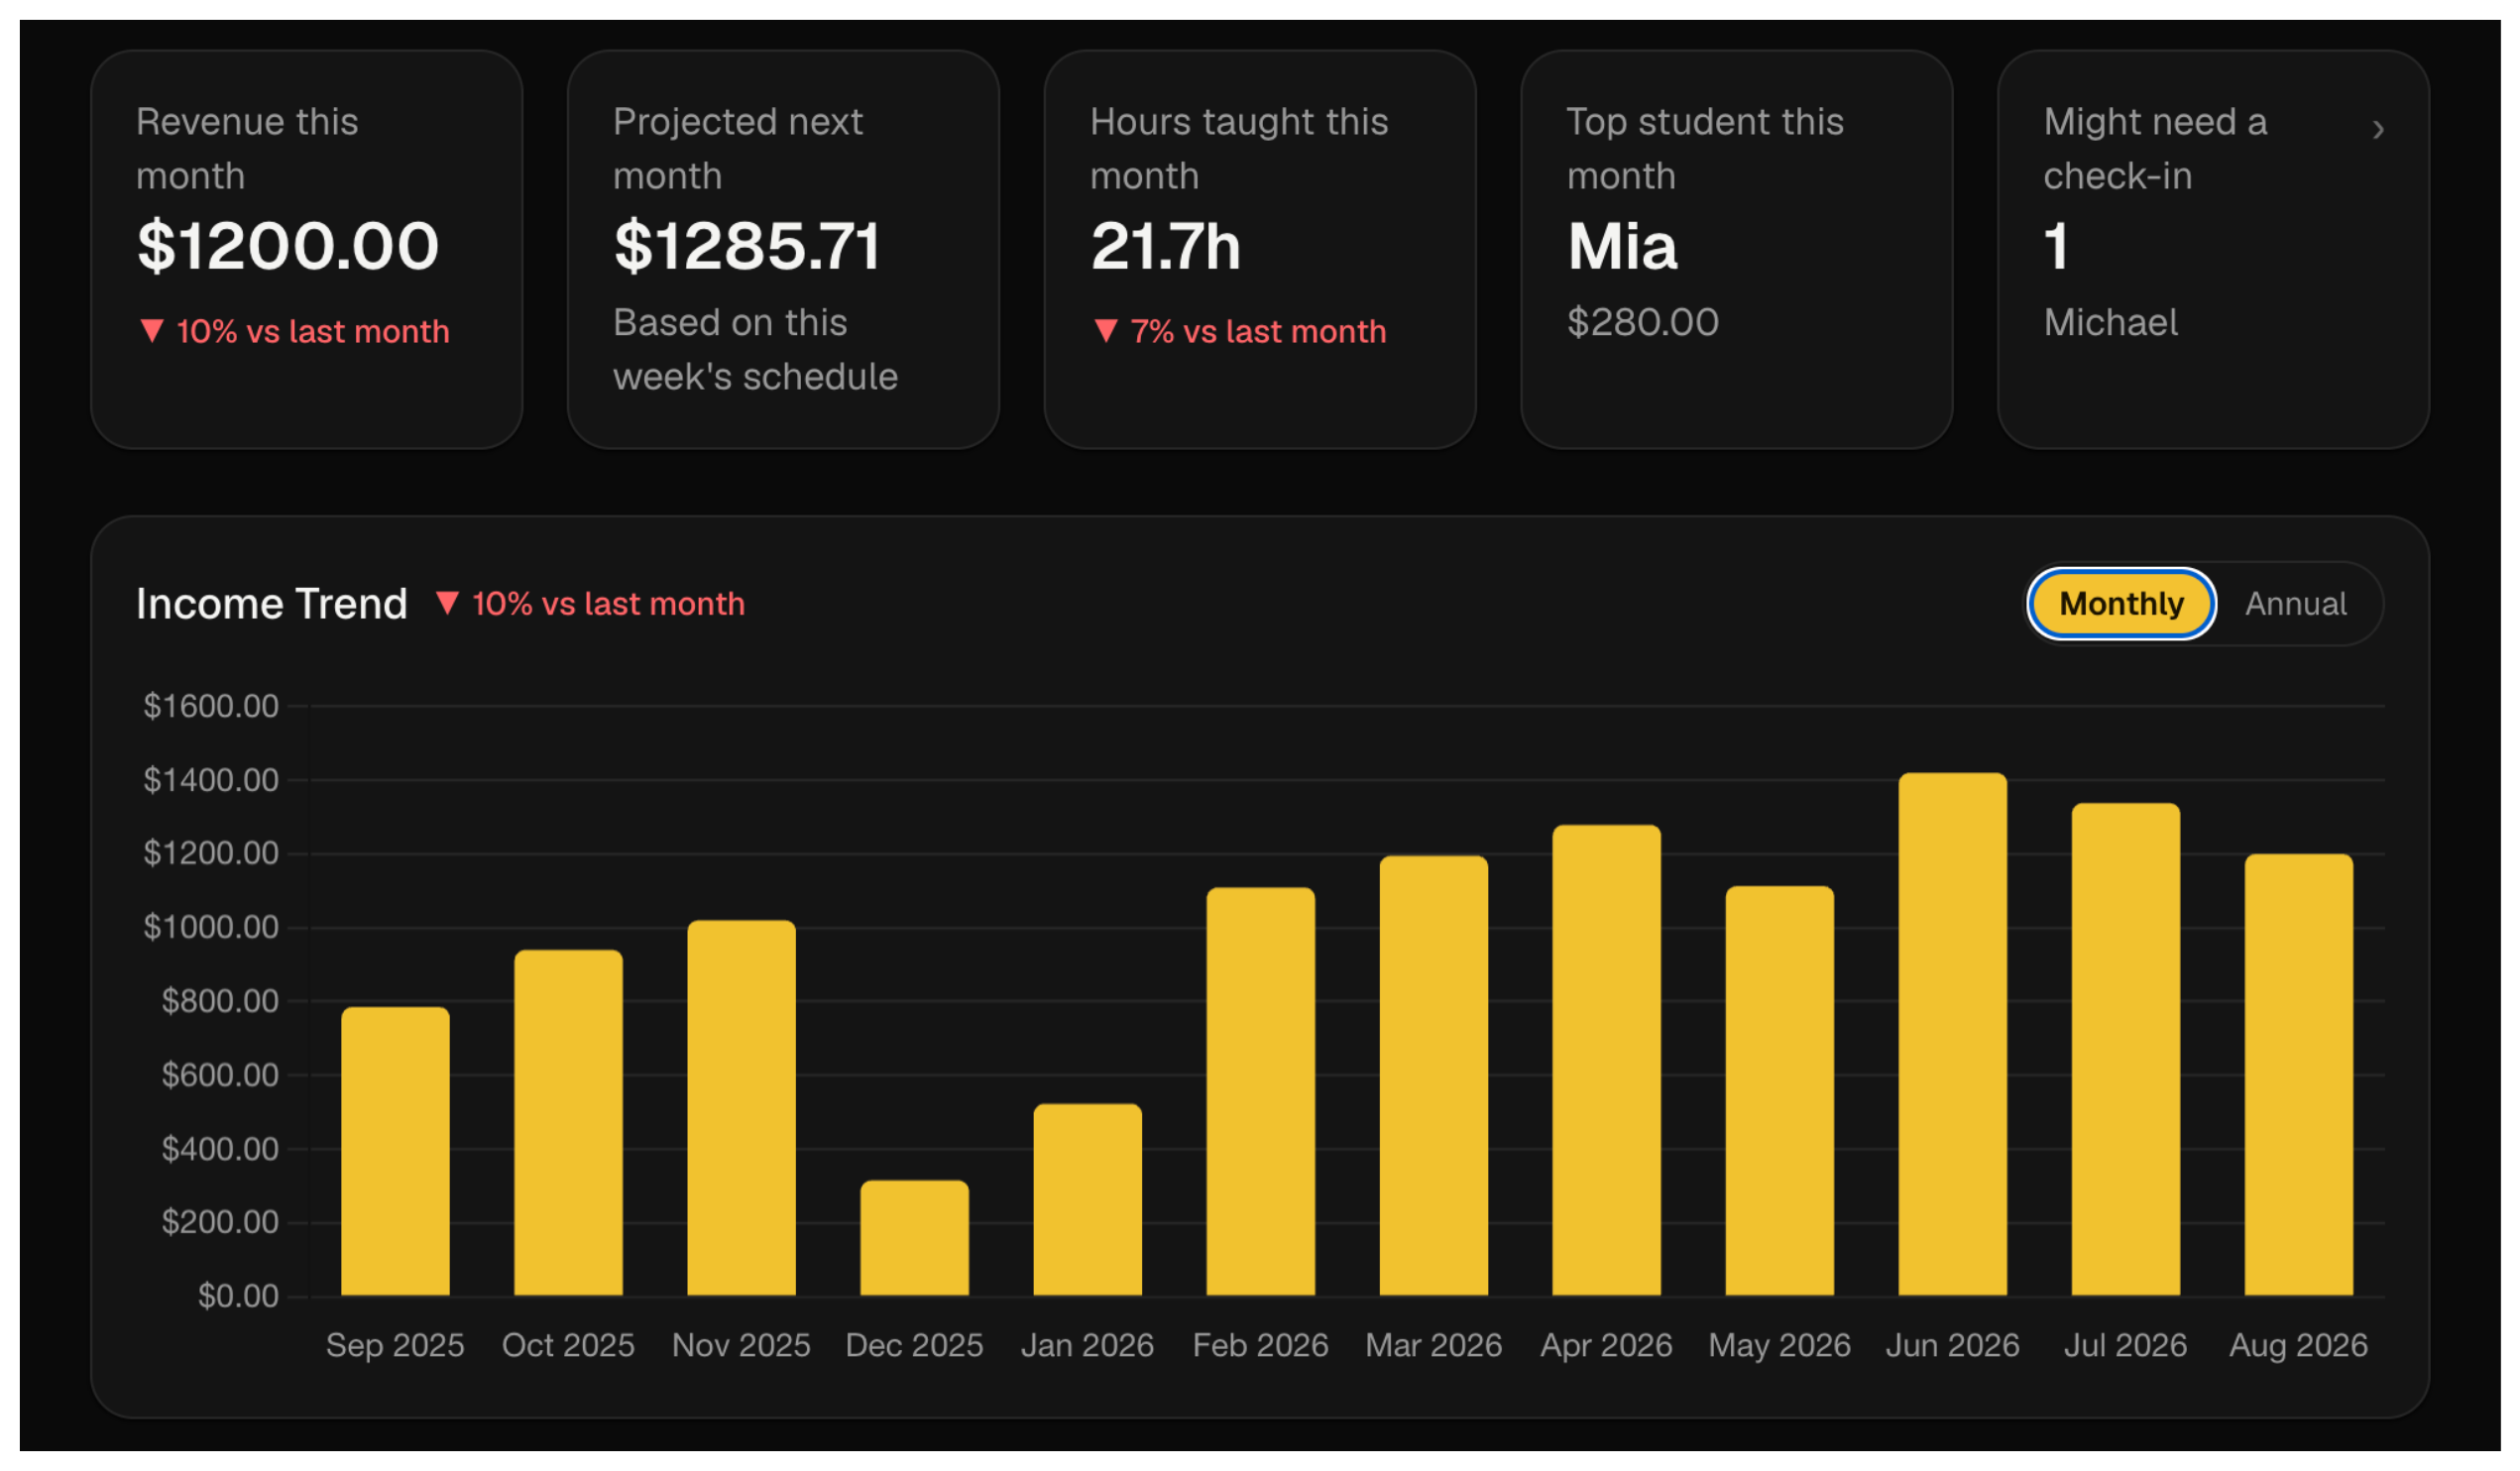Click 10% vs last month beside Income Trend

click(591, 604)
